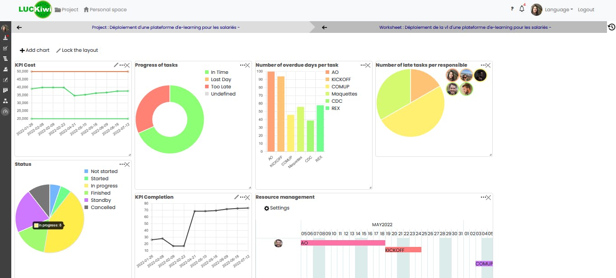
Task: Open the Language dropdown
Action: (559, 9)
